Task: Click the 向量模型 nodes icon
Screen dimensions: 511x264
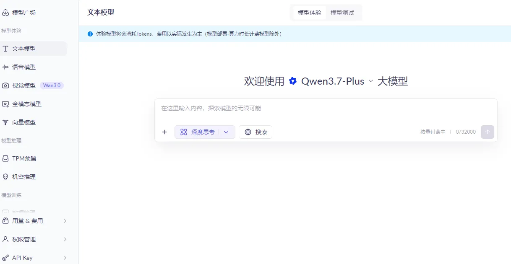Action: (5, 122)
